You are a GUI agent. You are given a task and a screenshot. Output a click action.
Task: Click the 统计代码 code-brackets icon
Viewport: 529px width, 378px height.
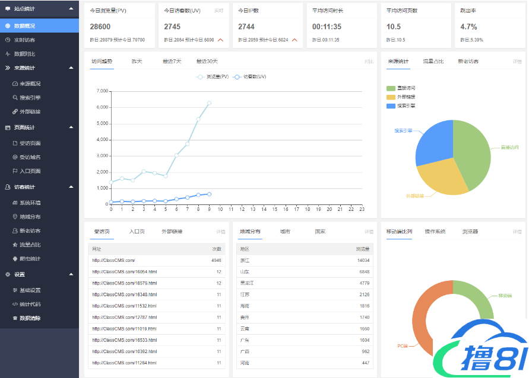click(15, 305)
